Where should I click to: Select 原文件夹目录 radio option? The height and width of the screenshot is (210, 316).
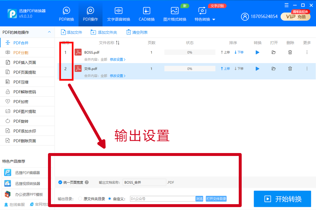80,199
